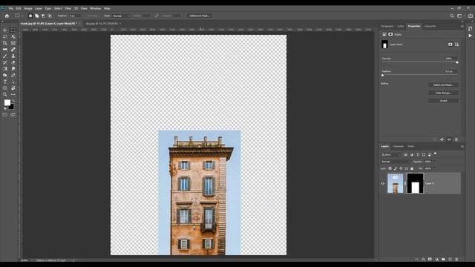This screenshot has height=267, width=475.
Task: Open the Search icon at top right
Action: (452, 16)
